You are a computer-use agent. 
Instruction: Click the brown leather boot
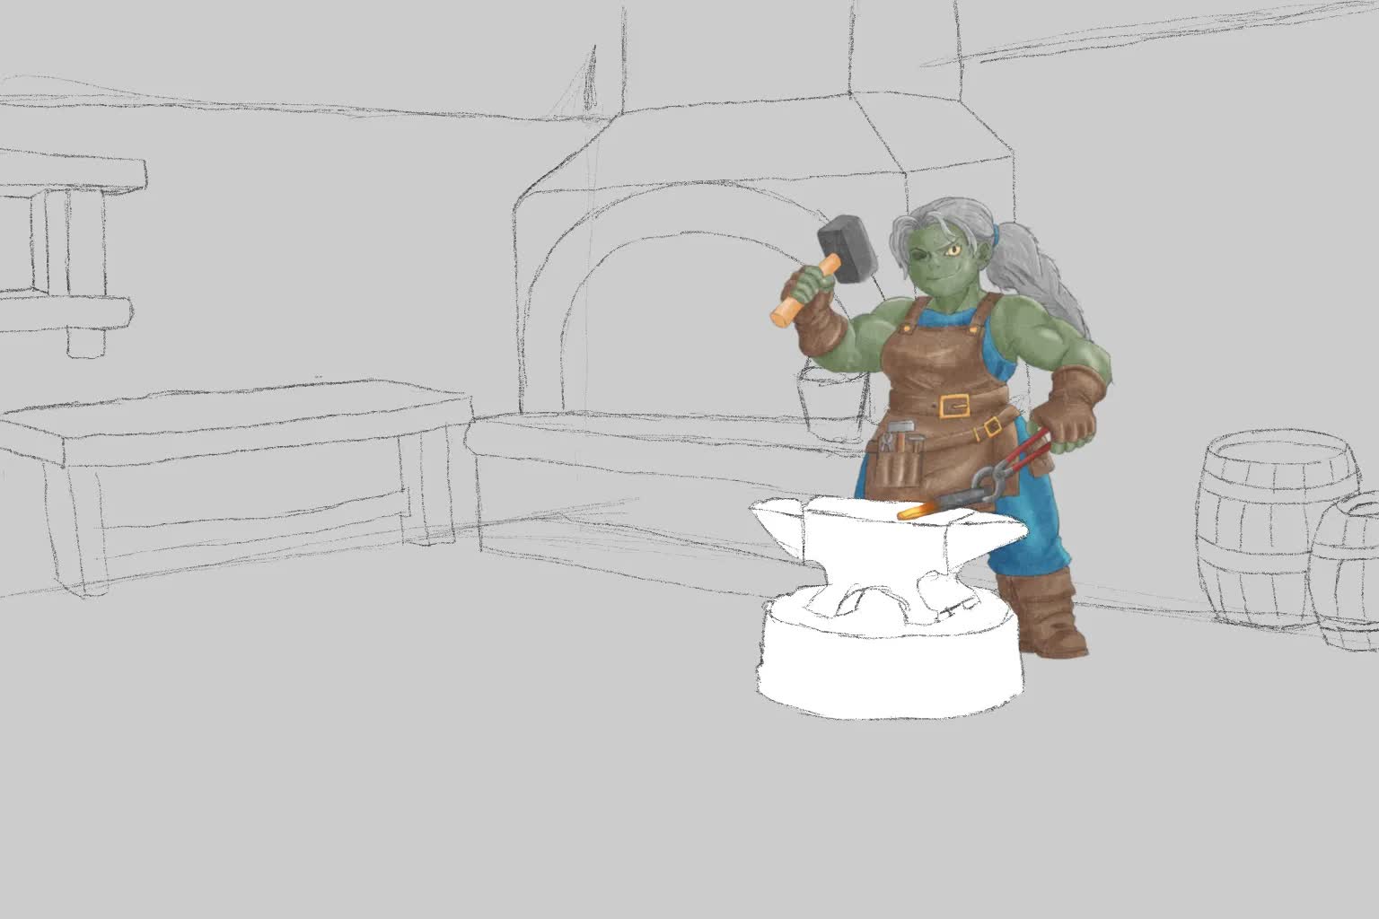[1041, 615]
